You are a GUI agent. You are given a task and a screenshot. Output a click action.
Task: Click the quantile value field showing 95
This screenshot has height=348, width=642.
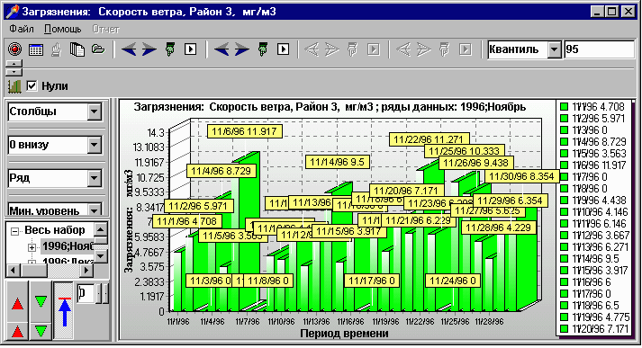point(600,49)
